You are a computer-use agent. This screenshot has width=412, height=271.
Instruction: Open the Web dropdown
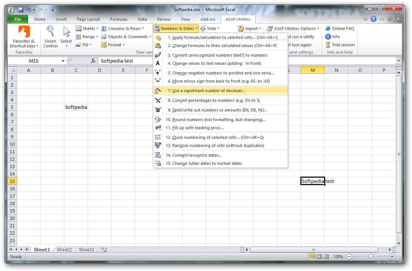210,29
